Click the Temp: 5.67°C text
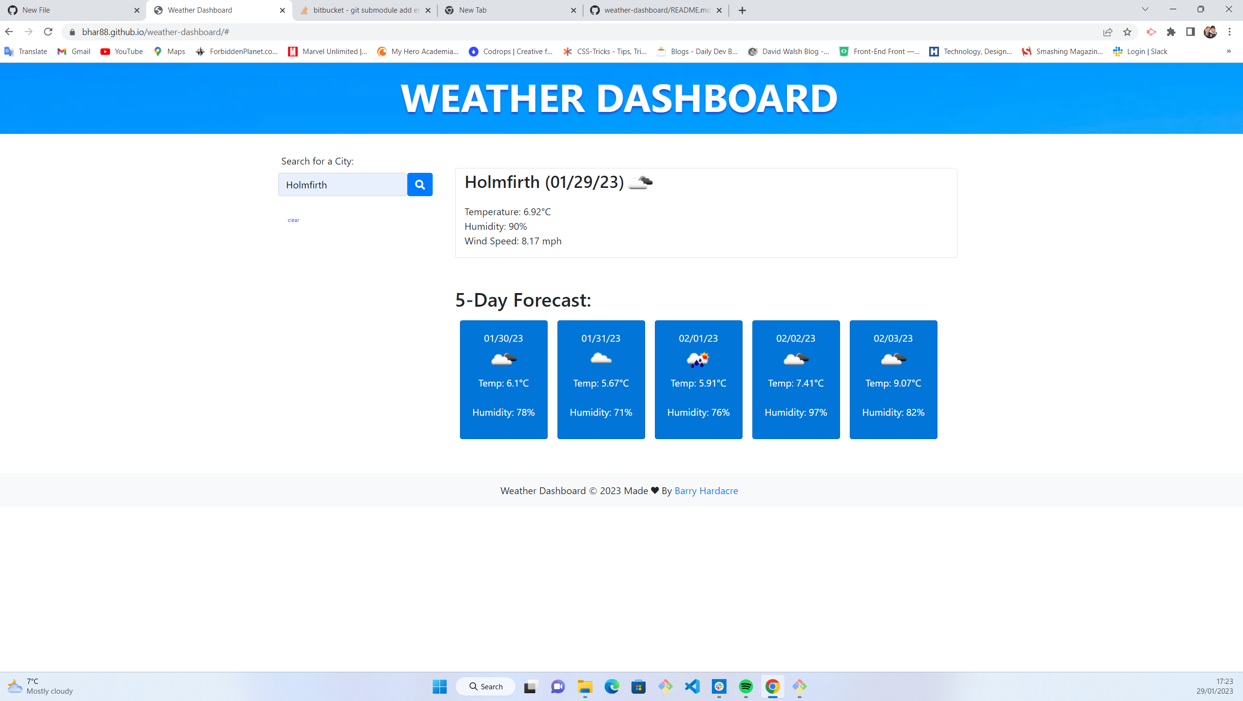Image resolution: width=1243 pixels, height=701 pixels. click(x=601, y=383)
